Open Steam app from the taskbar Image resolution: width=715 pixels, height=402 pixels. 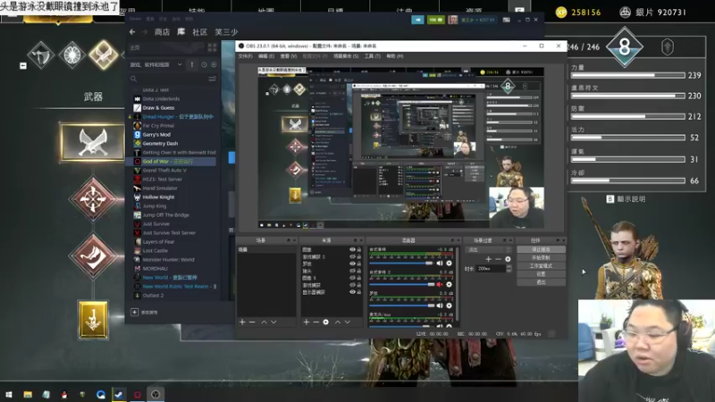119,394
